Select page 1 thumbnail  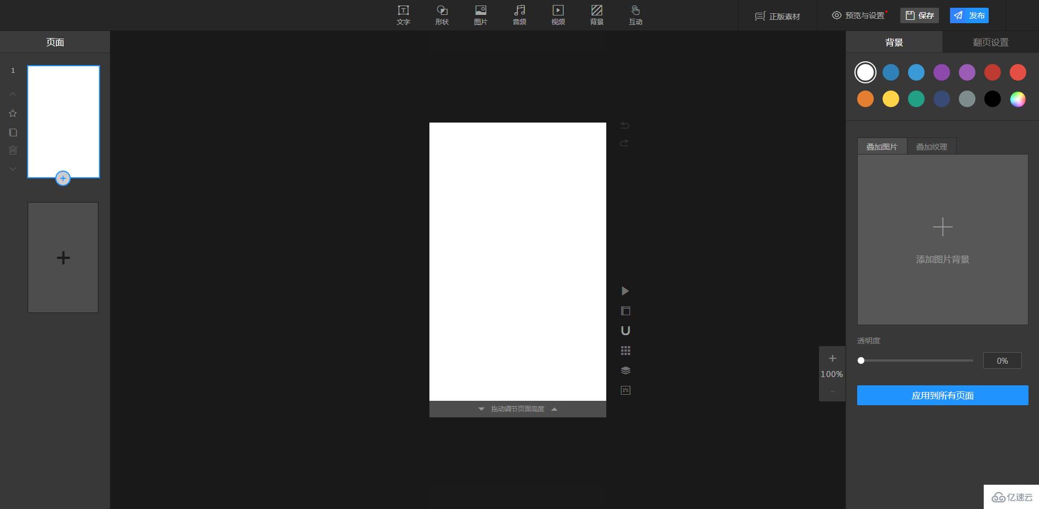pyautogui.click(x=64, y=122)
